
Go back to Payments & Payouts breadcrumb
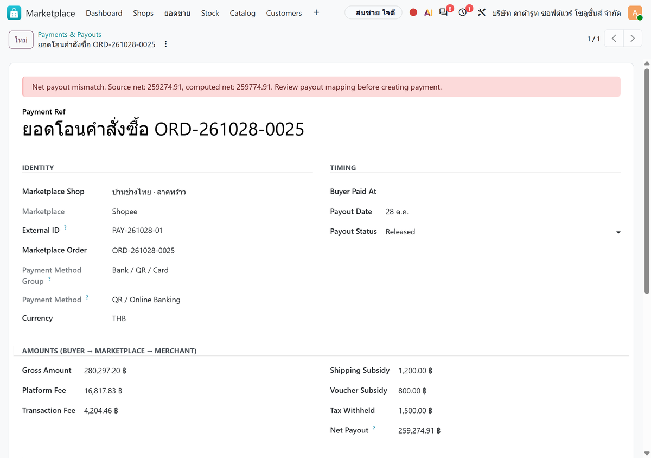point(69,35)
